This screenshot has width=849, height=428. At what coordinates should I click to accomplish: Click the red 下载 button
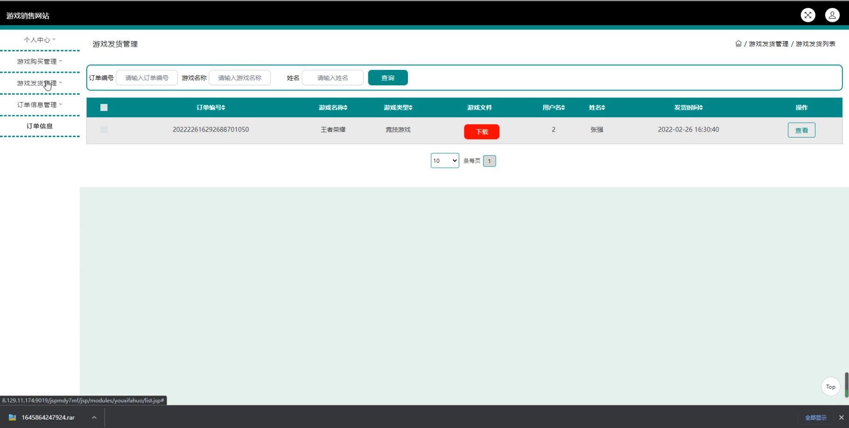click(481, 132)
